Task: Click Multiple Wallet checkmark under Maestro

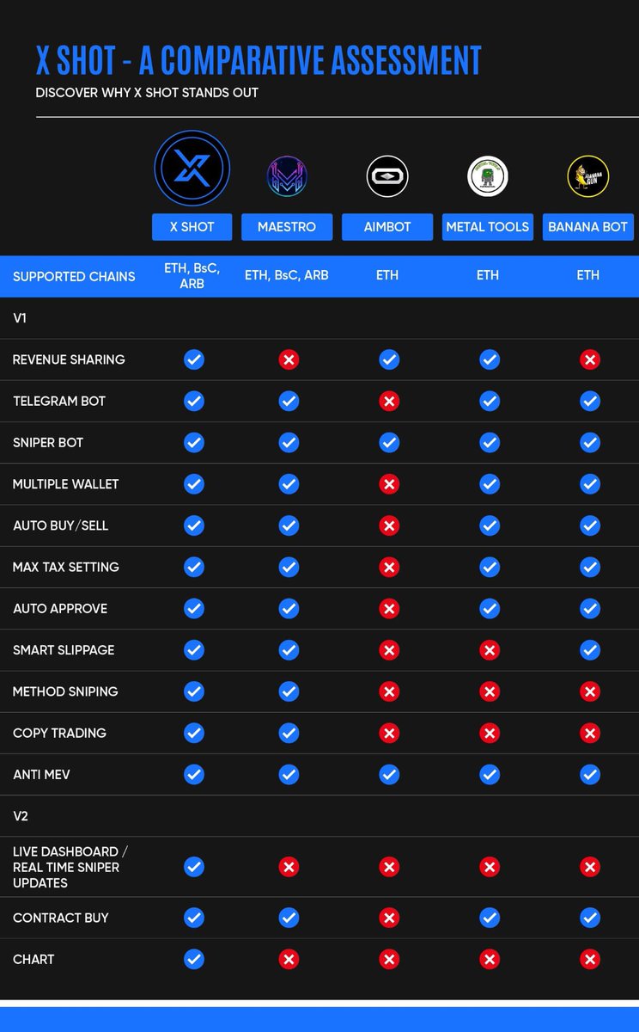Action: 289,484
